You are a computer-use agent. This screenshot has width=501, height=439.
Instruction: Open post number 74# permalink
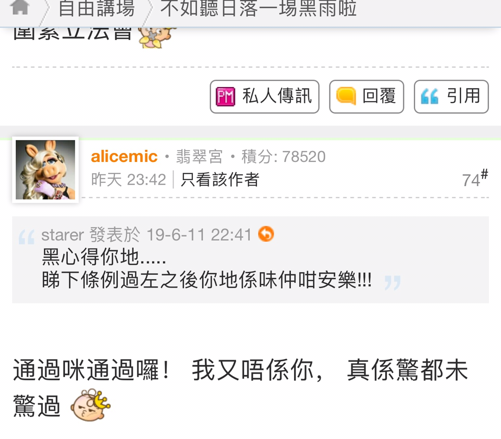(475, 179)
